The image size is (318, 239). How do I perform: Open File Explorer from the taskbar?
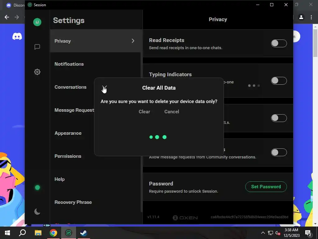point(38,233)
